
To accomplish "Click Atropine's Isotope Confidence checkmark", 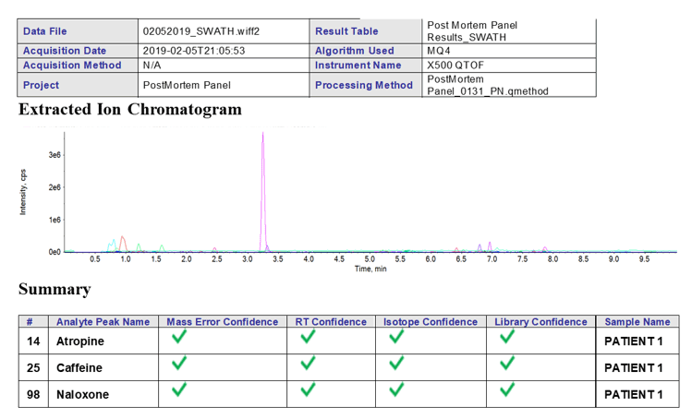I will click(x=395, y=339).
